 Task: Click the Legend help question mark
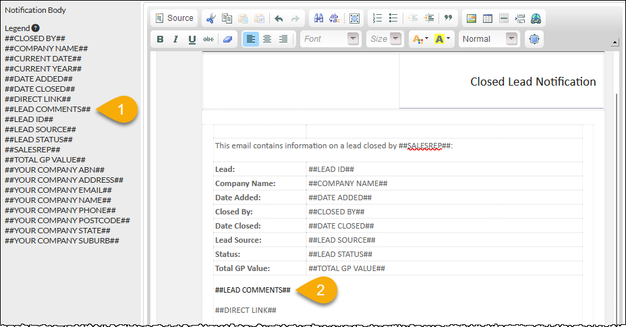pyautogui.click(x=36, y=28)
